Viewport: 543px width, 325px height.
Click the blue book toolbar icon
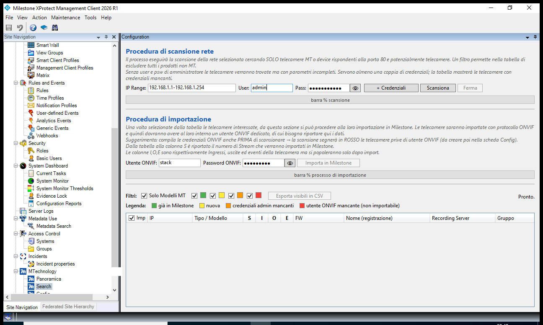tap(44, 28)
